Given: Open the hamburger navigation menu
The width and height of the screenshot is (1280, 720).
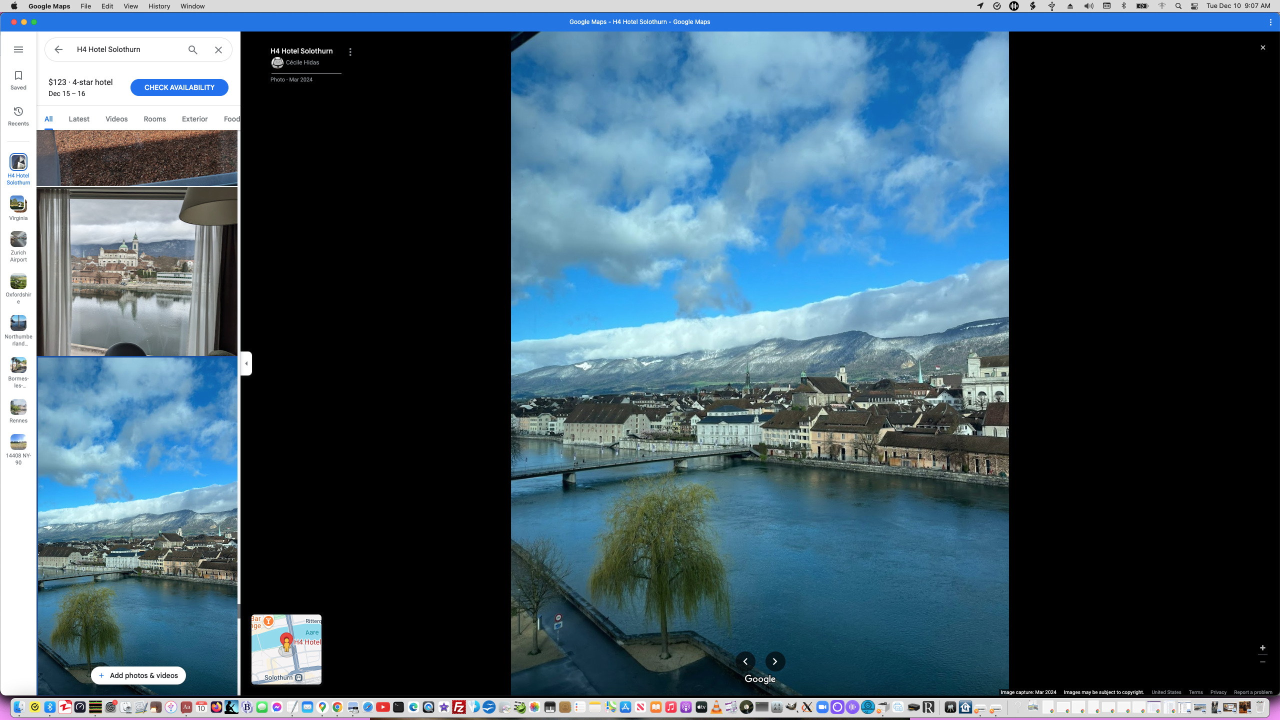Looking at the screenshot, I should coord(18,49).
